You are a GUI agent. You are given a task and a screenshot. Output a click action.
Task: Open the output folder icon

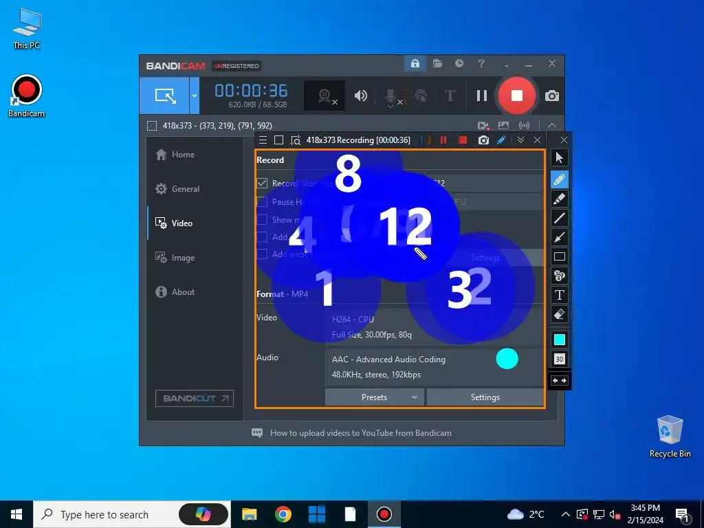[x=437, y=64]
